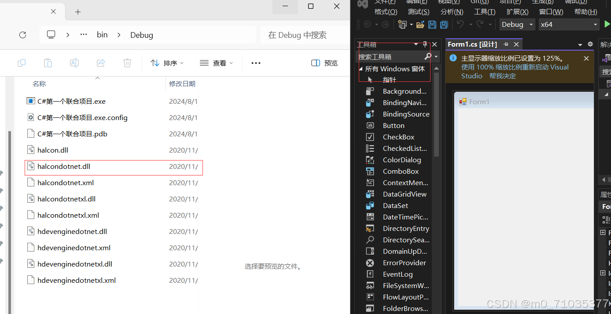The width and height of the screenshot is (611, 314).
Task: Open the x64 platform dropdown
Action: (569, 25)
